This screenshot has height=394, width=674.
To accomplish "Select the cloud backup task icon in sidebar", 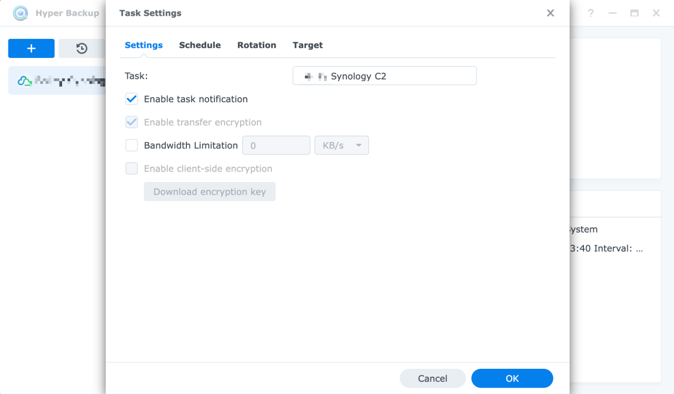I will tap(22, 80).
